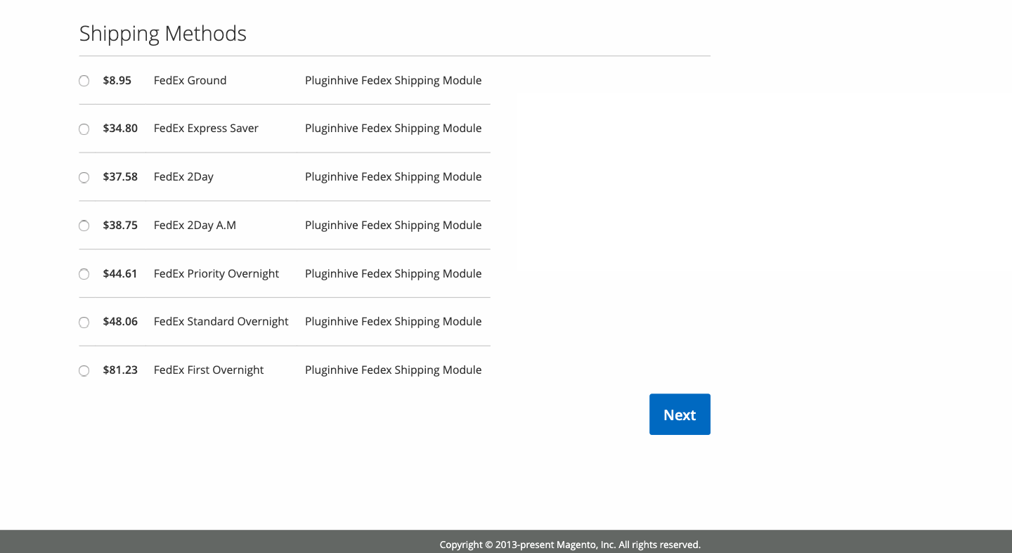1012x553 pixels.
Task: Click the FedEx Ground method name
Action: click(x=190, y=80)
